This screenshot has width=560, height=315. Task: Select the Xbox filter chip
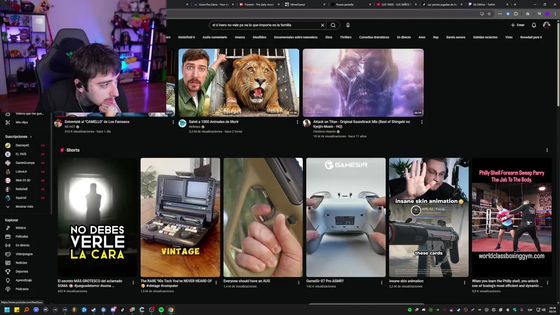coord(329,37)
